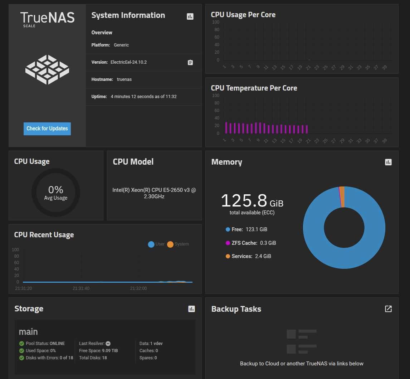Click the Backup Tasks title
Viewport: 410px width, 379px height.
236,309
